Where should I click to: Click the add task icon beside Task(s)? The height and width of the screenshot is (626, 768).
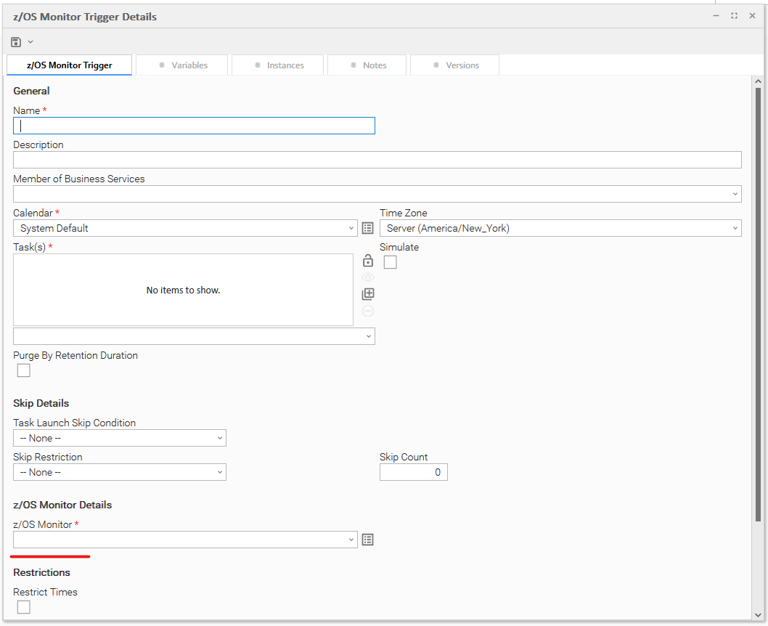[368, 294]
